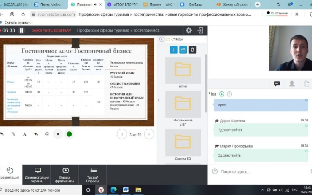This screenshot has width=312, height=195.
Task: Show the chat panel tab
Action: [277, 83]
